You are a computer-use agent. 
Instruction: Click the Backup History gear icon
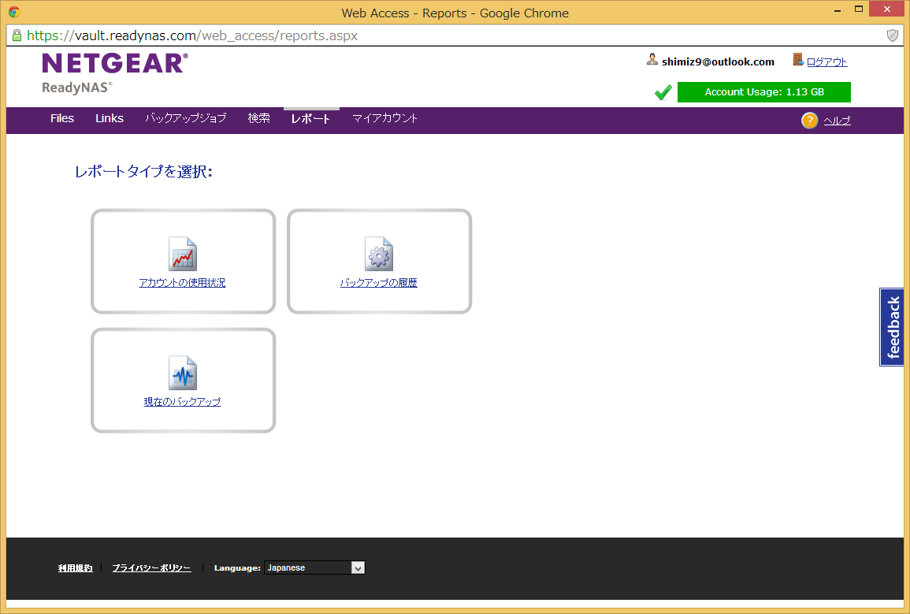(x=378, y=254)
